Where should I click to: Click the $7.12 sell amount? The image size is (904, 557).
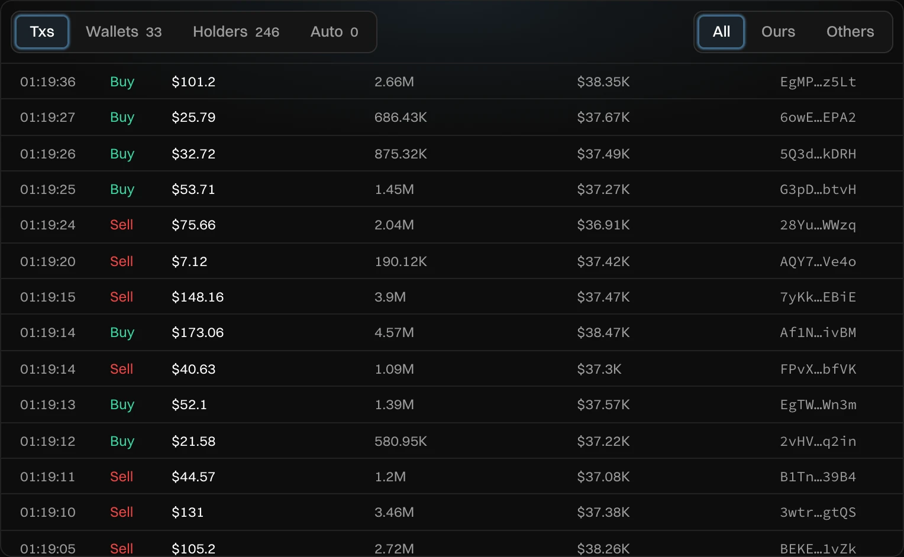189,261
